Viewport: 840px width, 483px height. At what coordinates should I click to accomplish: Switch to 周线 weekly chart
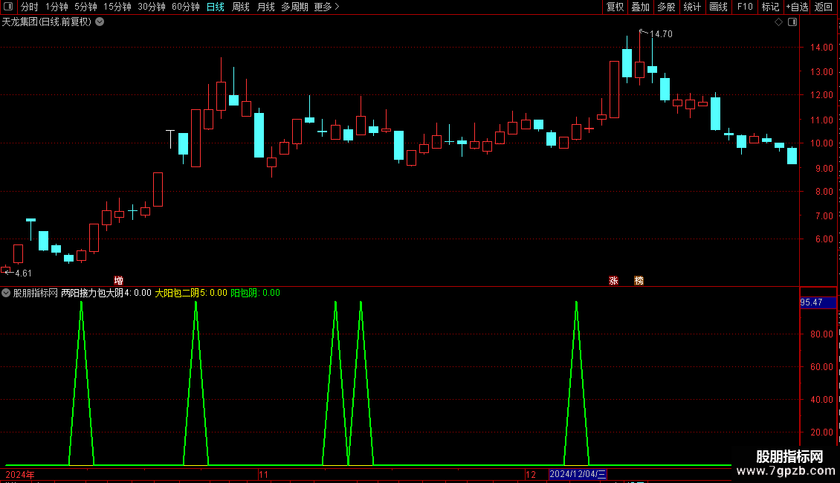pyautogui.click(x=241, y=7)
